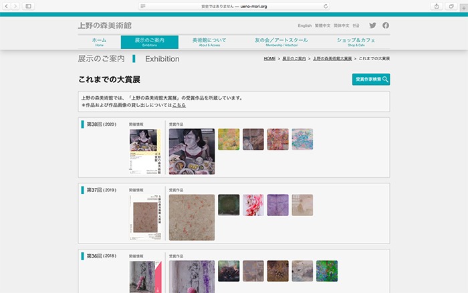This screenshot has width=468, height=293.
Task: Switch language to English
Action: [x=304, y=25]
